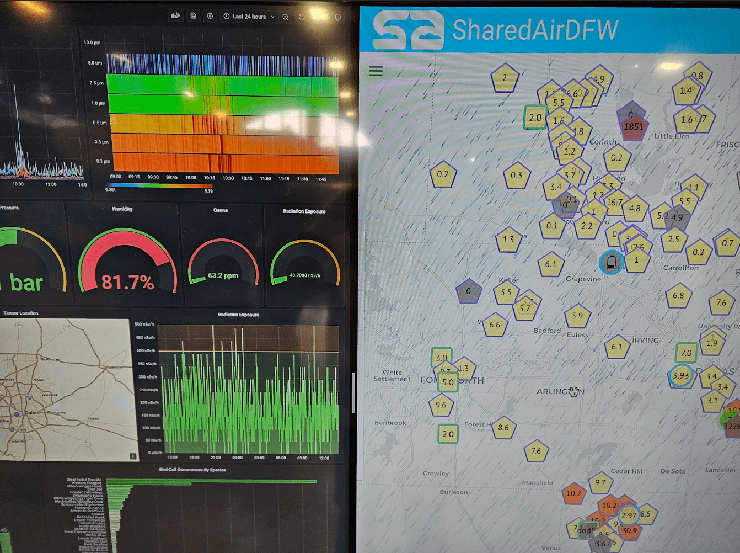
Task: Click the SharedAirDFW logo
Action: click(x=408, y=30)
